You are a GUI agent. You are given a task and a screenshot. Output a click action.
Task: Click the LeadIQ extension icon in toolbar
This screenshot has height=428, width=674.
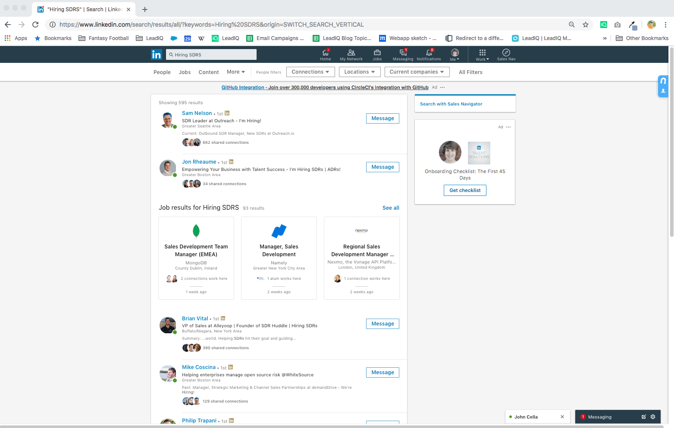click(x=604, y=25)
